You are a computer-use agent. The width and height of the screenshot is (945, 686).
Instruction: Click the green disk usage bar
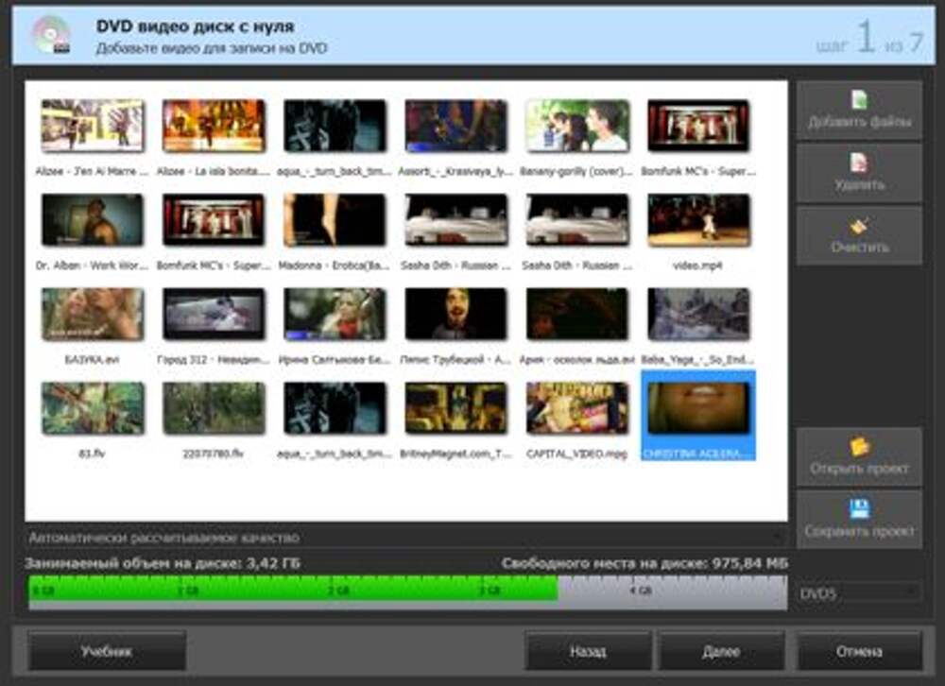point(293,590)
